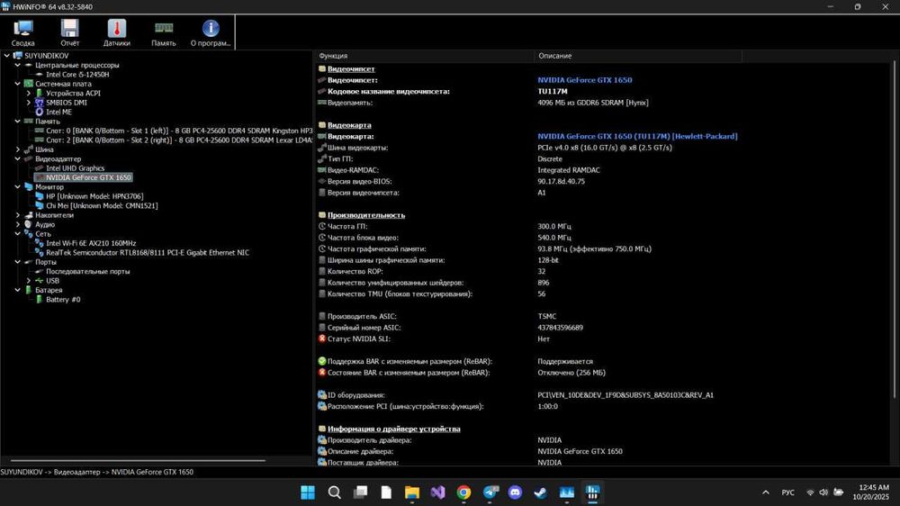
Task: Switch the РУС input language indicator
Action: [x=788, y=492]
